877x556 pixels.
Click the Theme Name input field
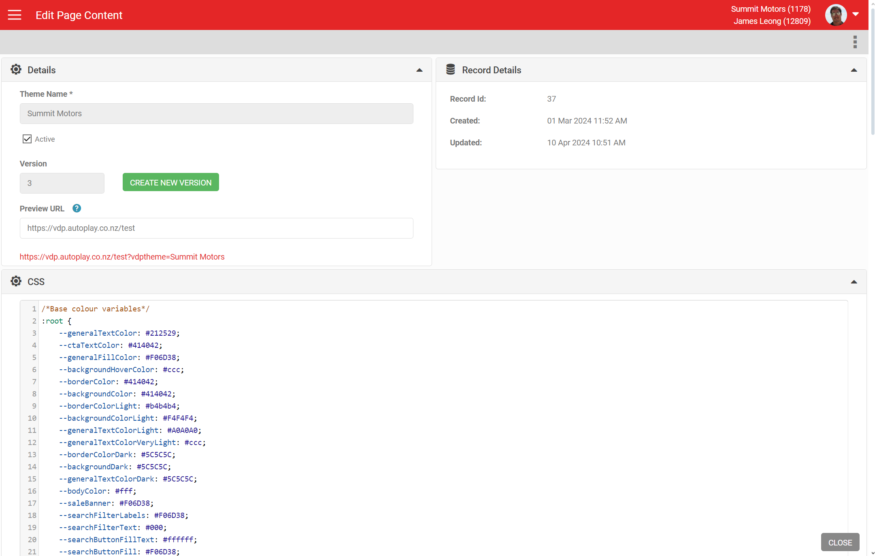click(216, 113)
